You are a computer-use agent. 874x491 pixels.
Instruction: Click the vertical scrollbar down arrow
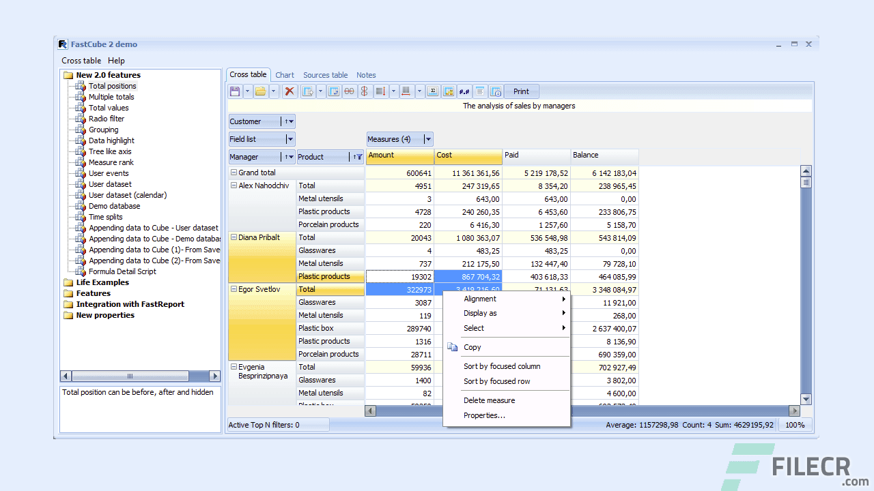tap(806, 399)
